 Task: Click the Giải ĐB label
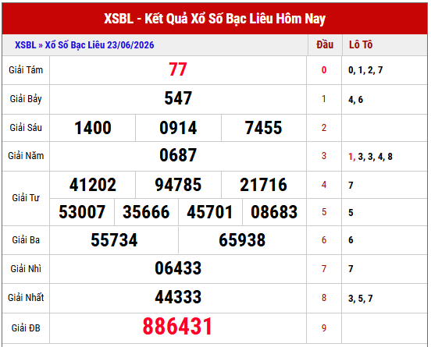tap(26, 328)
